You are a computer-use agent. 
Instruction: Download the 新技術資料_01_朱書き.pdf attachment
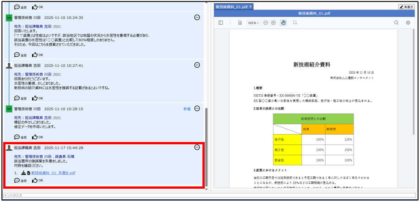pos(23,173)
